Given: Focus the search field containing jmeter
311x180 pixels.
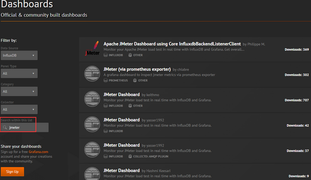Looking at the screenshot, I should point(25,127).
